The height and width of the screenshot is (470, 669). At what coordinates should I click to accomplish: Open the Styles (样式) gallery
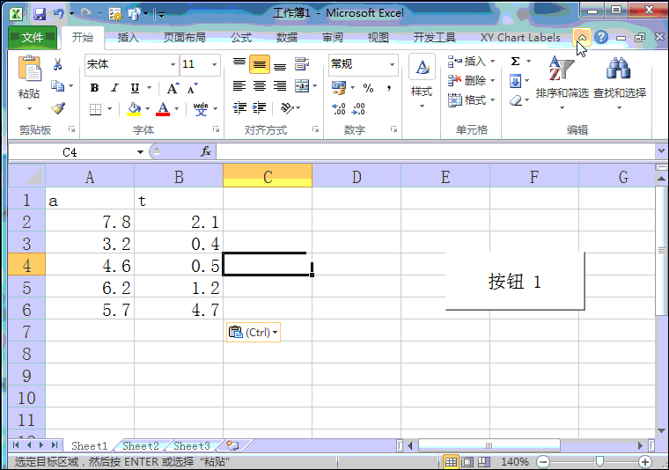[x=422, y=81]
